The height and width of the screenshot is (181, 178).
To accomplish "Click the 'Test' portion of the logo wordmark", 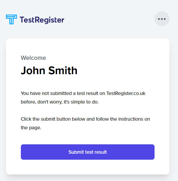I will (x=27, y=20).
